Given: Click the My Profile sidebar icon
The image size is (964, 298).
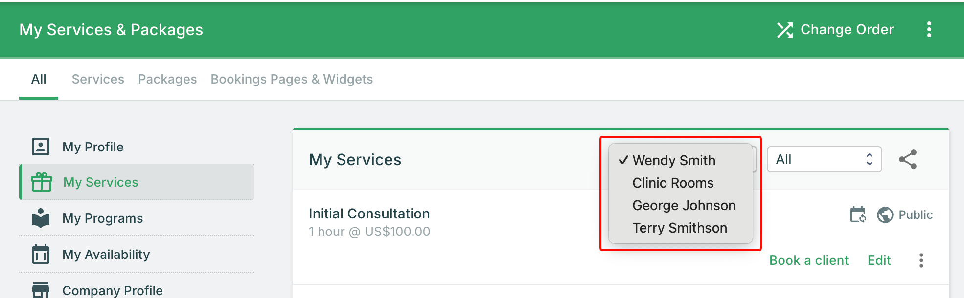Looking at the screenshot, I should click(x=41, y=147).
